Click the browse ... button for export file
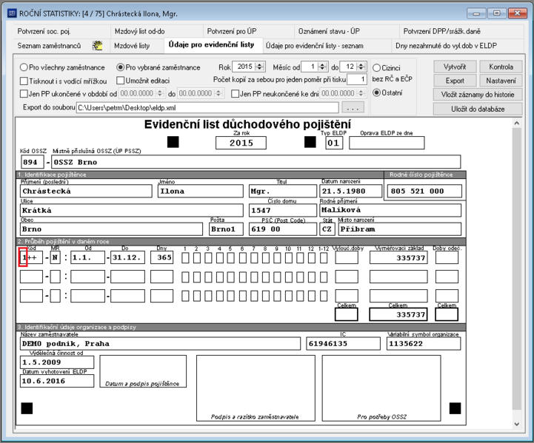This screenshot has height=443, width=534. click(x=353, y=108)
